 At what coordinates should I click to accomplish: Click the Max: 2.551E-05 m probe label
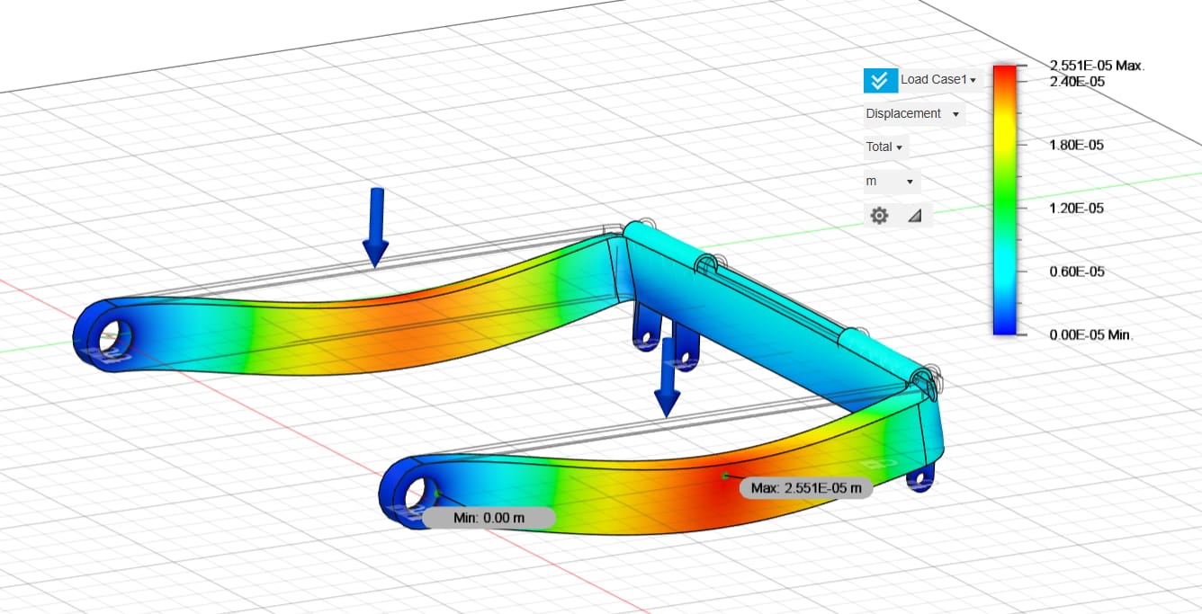pyautogui.click(x=805, y=488)
